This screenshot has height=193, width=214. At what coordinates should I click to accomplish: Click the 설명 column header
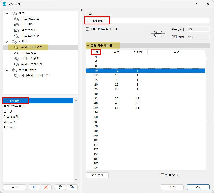[x=176, y=52]
